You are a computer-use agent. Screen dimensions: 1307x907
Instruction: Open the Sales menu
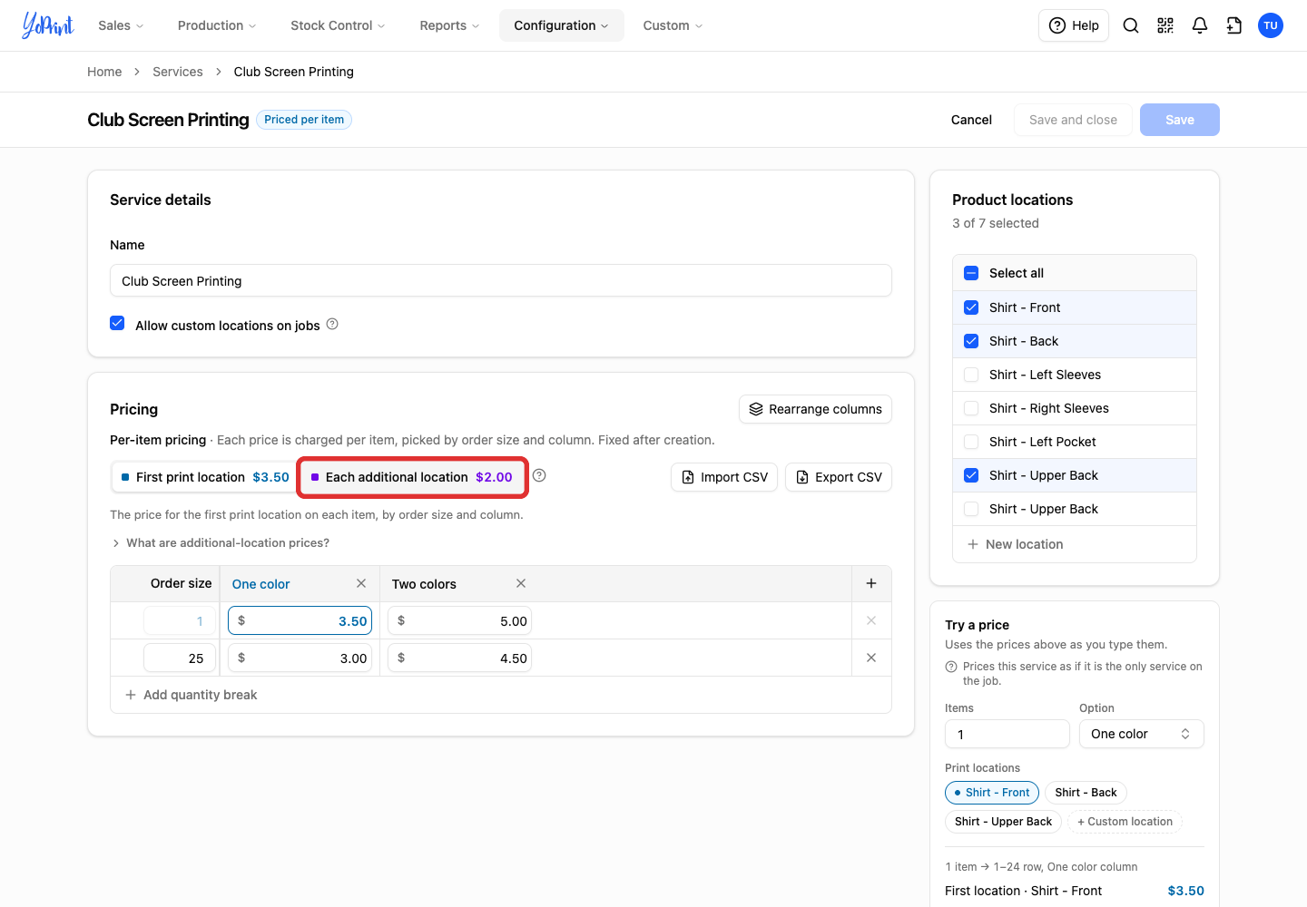point(121,25)
